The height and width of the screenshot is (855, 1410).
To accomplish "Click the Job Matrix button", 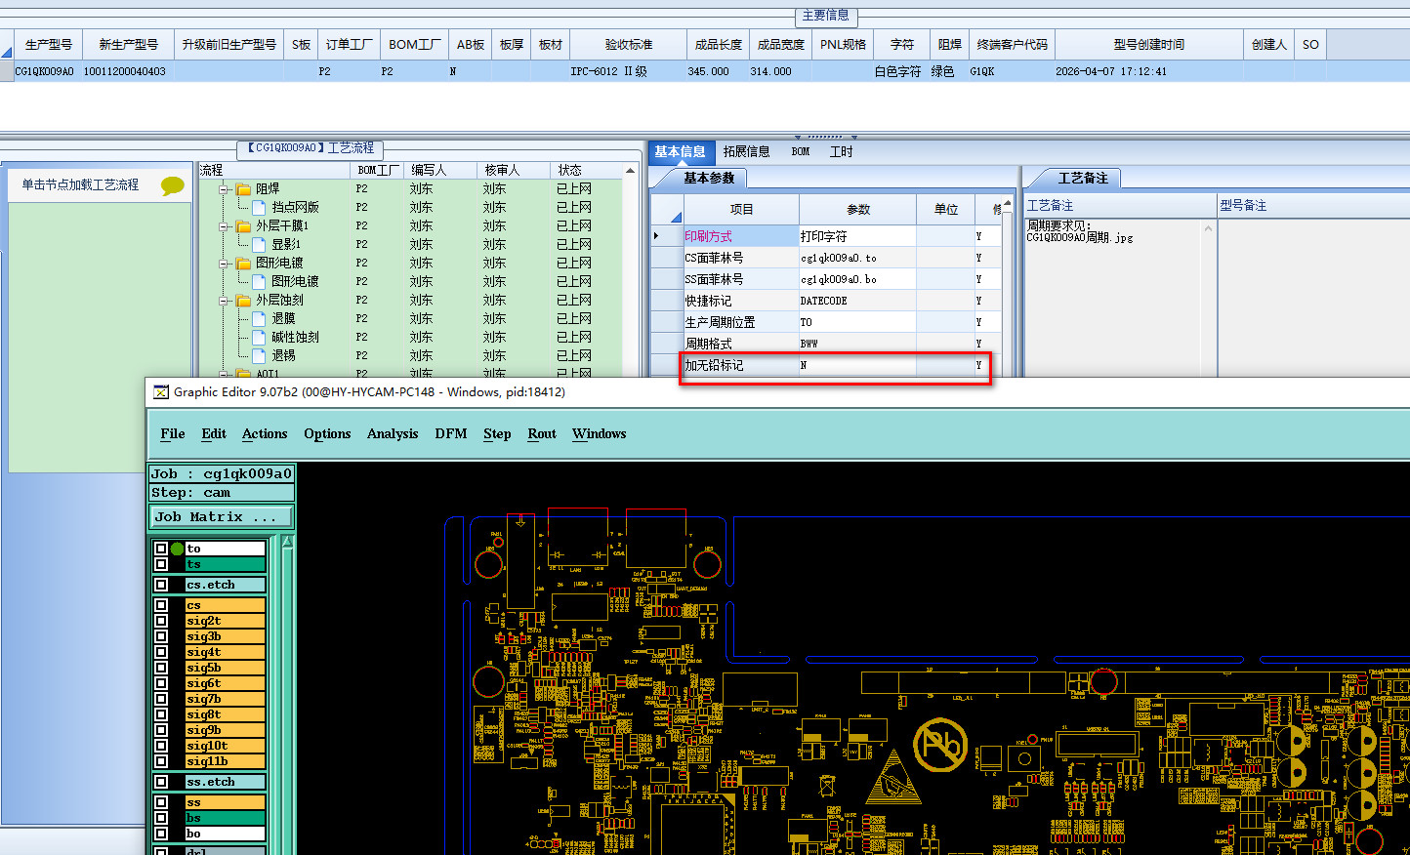I will coord(221,517).
